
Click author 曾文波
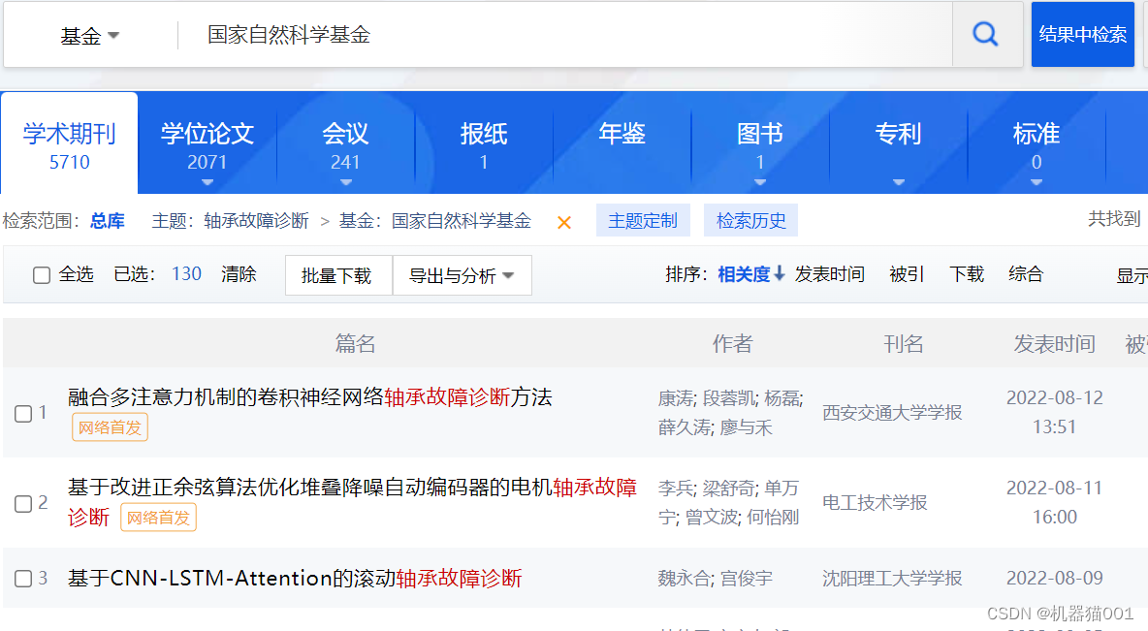click(x=712, y=518)
